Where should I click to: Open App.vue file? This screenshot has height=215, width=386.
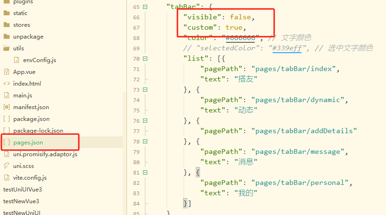24,72
